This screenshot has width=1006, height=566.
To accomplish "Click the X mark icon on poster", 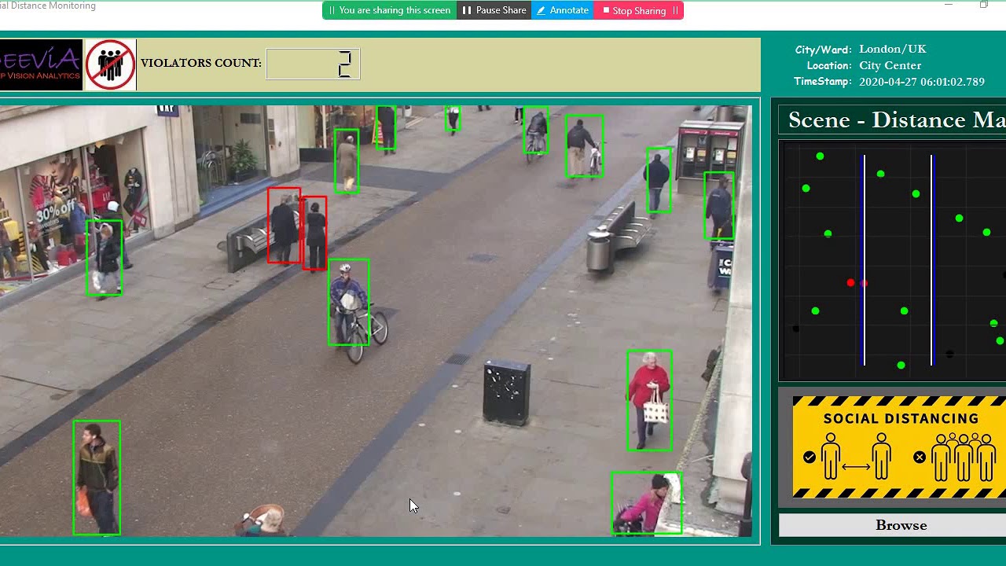I will pyautogui.click(x=920, y=457).
